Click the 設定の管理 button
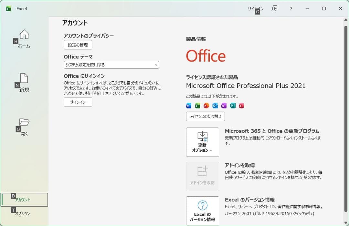 pos(78,45)
